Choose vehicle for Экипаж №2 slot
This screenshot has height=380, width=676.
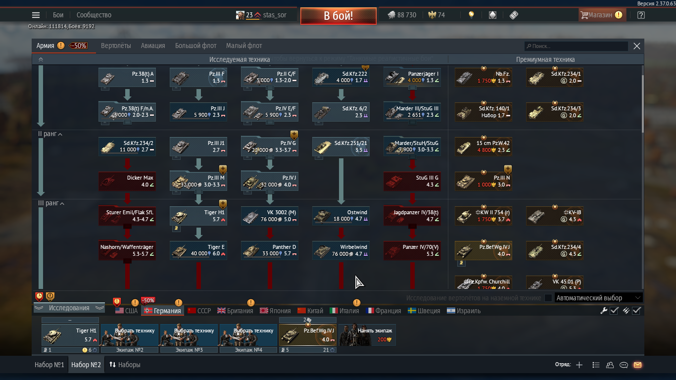coord(130,335)
